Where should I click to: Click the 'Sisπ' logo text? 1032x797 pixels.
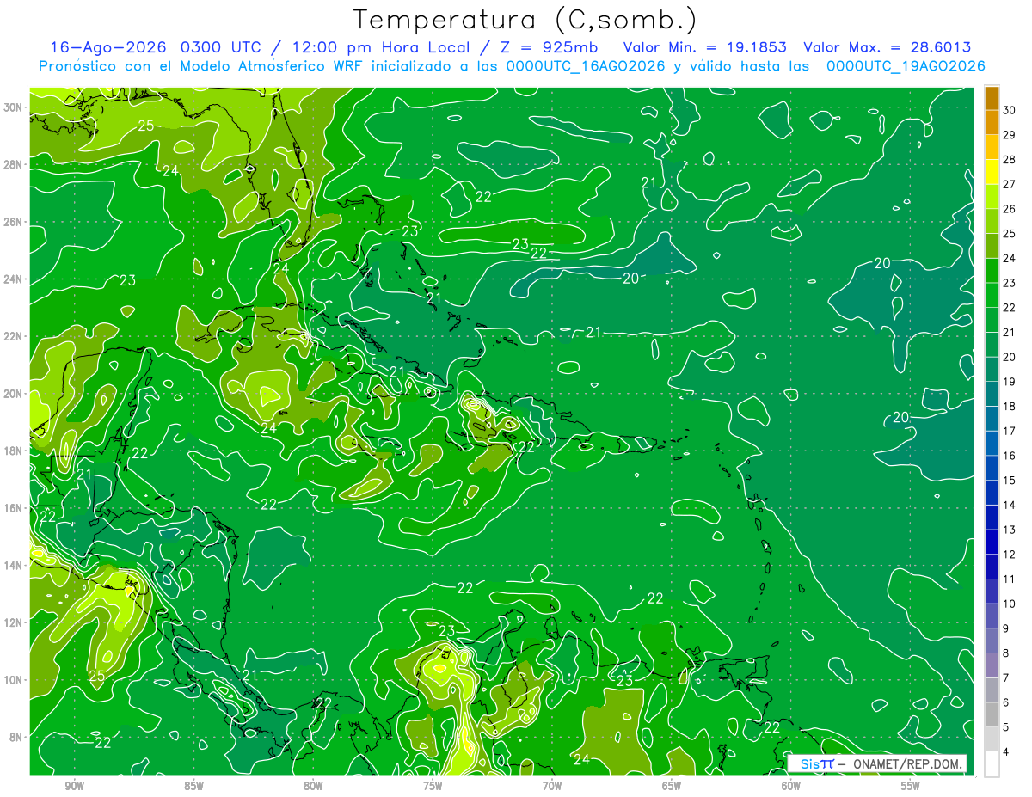pyautogui.click(x=817, y=764)
